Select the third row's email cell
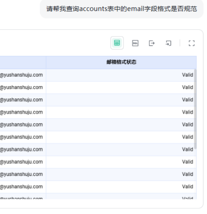The width and height of the screenshot is (207, 214). coord(21,100)
